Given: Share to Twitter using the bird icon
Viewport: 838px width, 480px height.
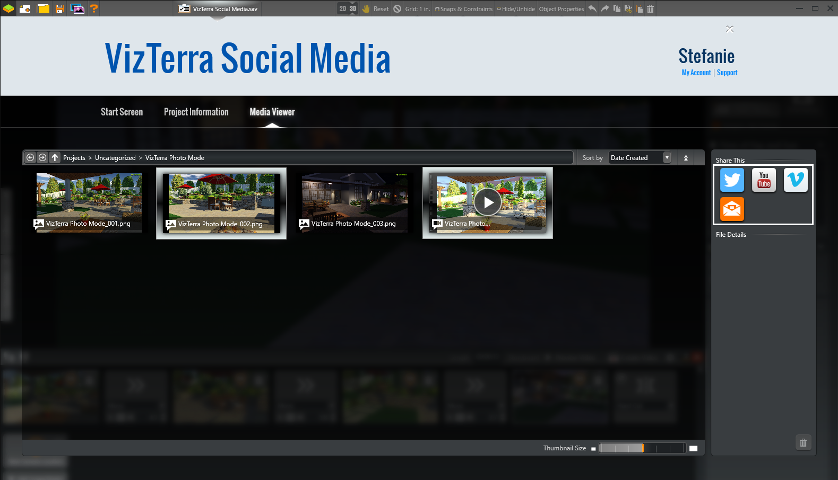Looking at the screenshot, I should (732, 180).
